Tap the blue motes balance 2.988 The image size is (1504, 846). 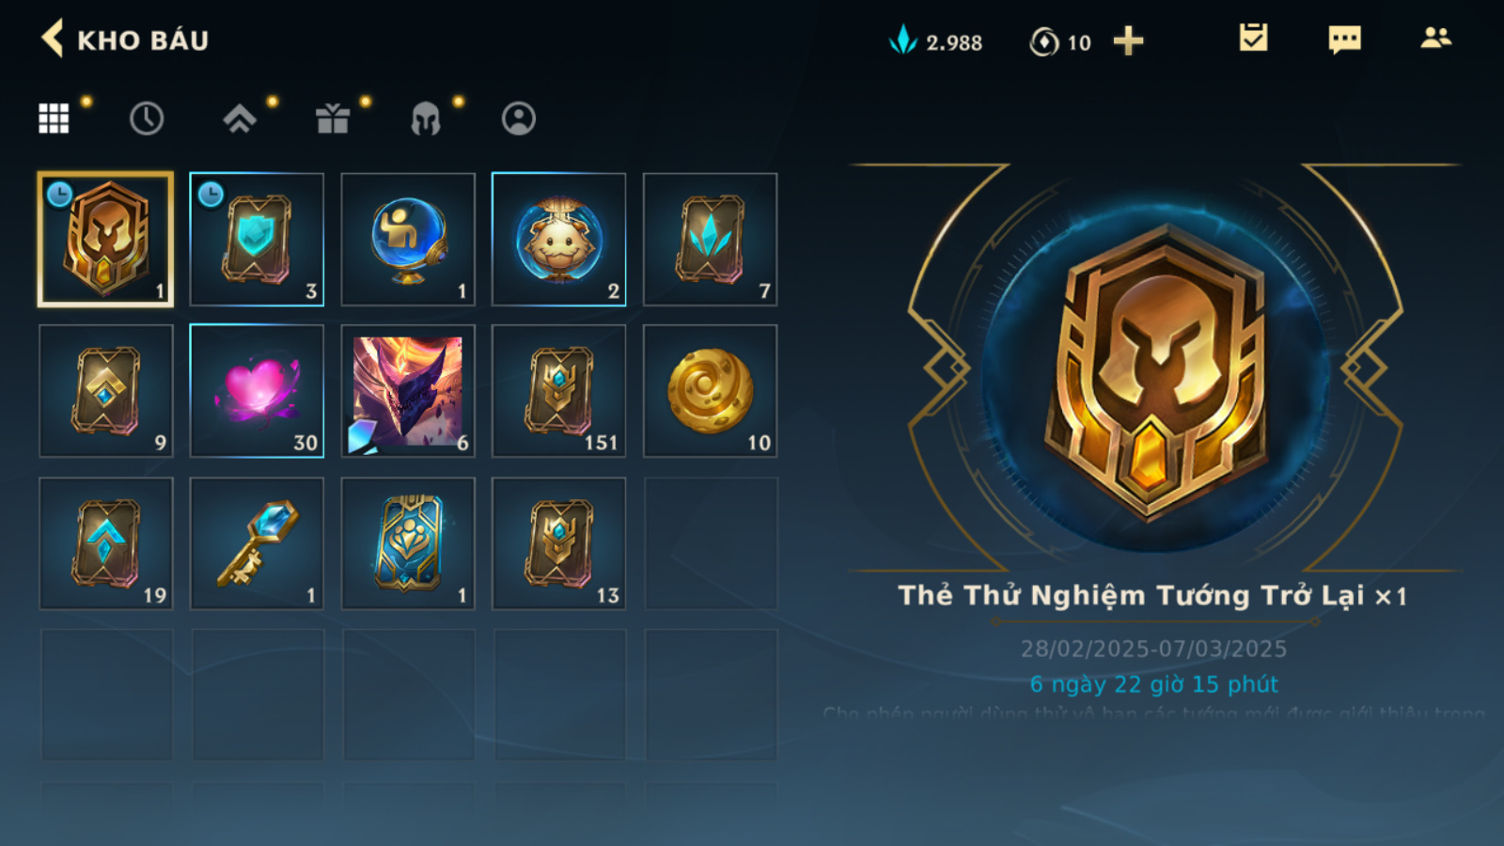[936, 41]
